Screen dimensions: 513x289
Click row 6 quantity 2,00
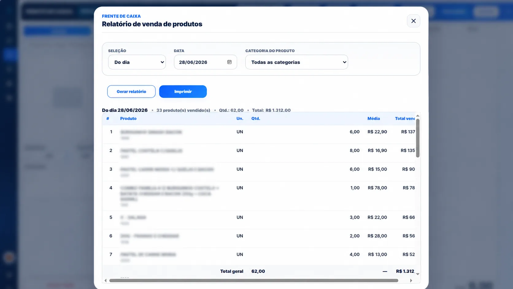[354, 236]
